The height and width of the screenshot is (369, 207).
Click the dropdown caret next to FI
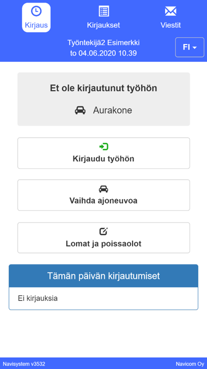pyautogui.click(x=194, y=48)
